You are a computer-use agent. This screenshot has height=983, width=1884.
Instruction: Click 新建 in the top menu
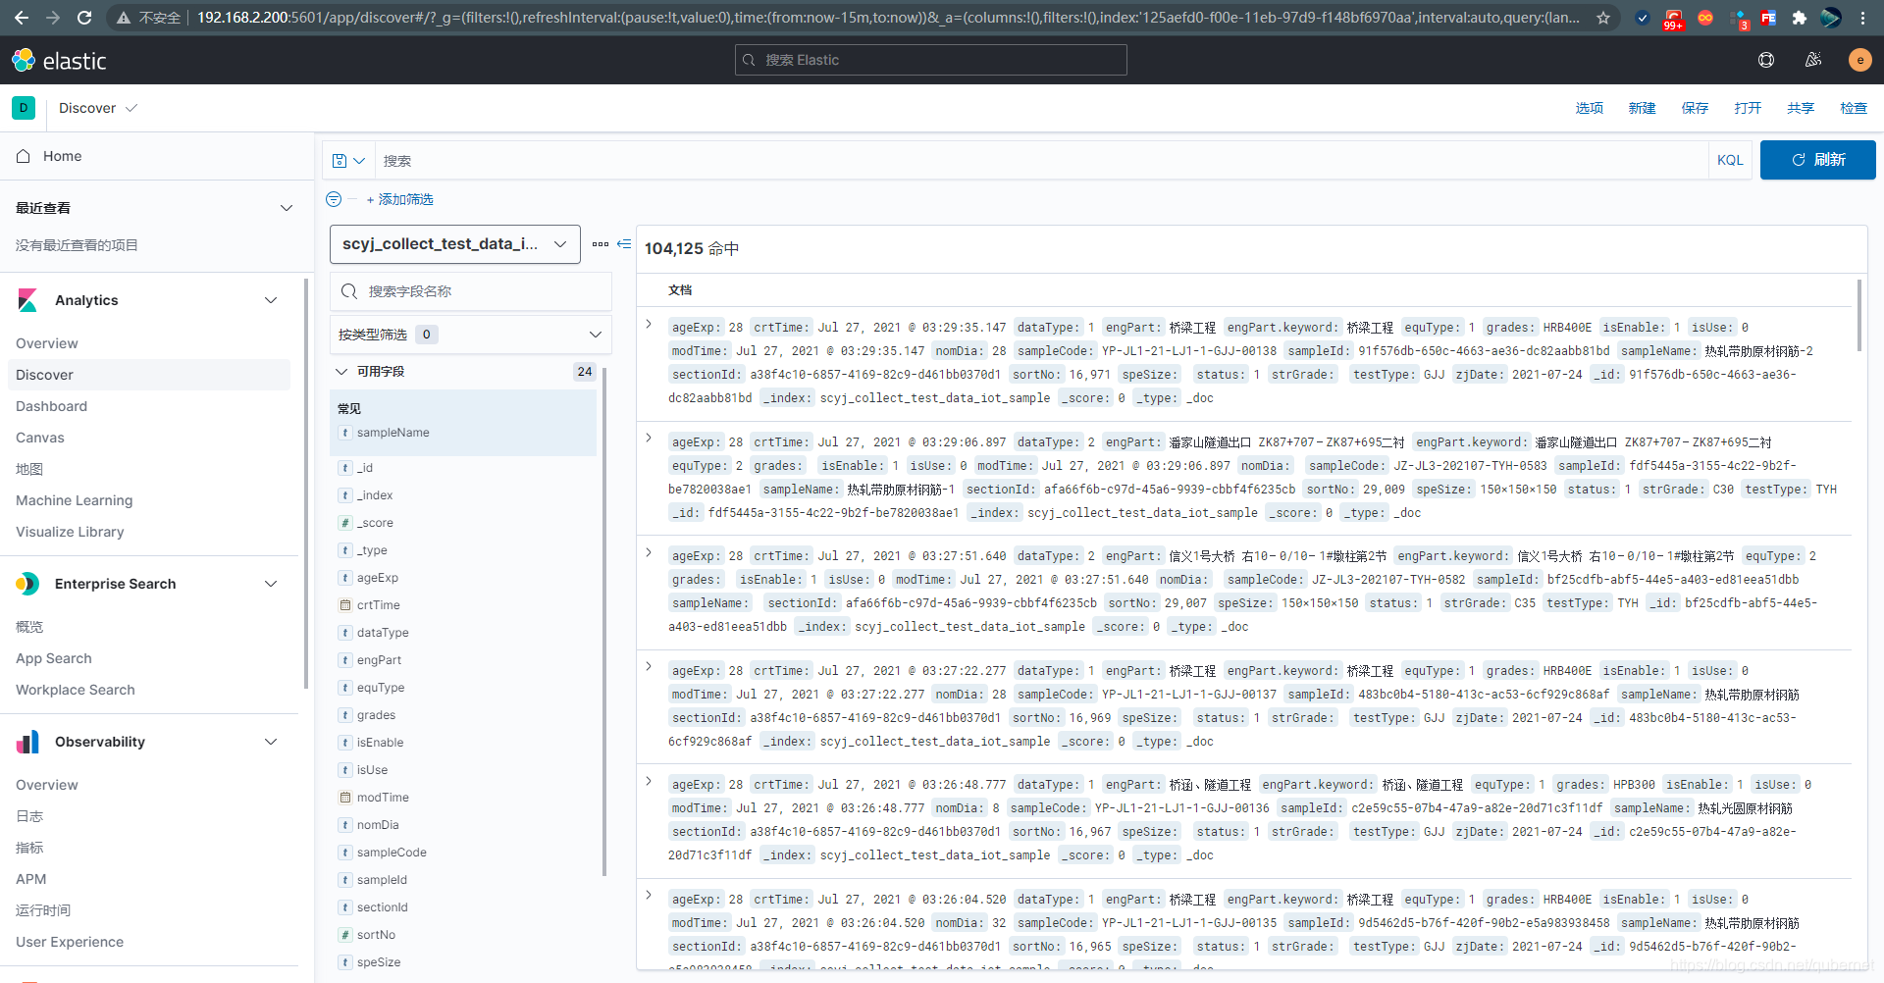[1643, 108]
